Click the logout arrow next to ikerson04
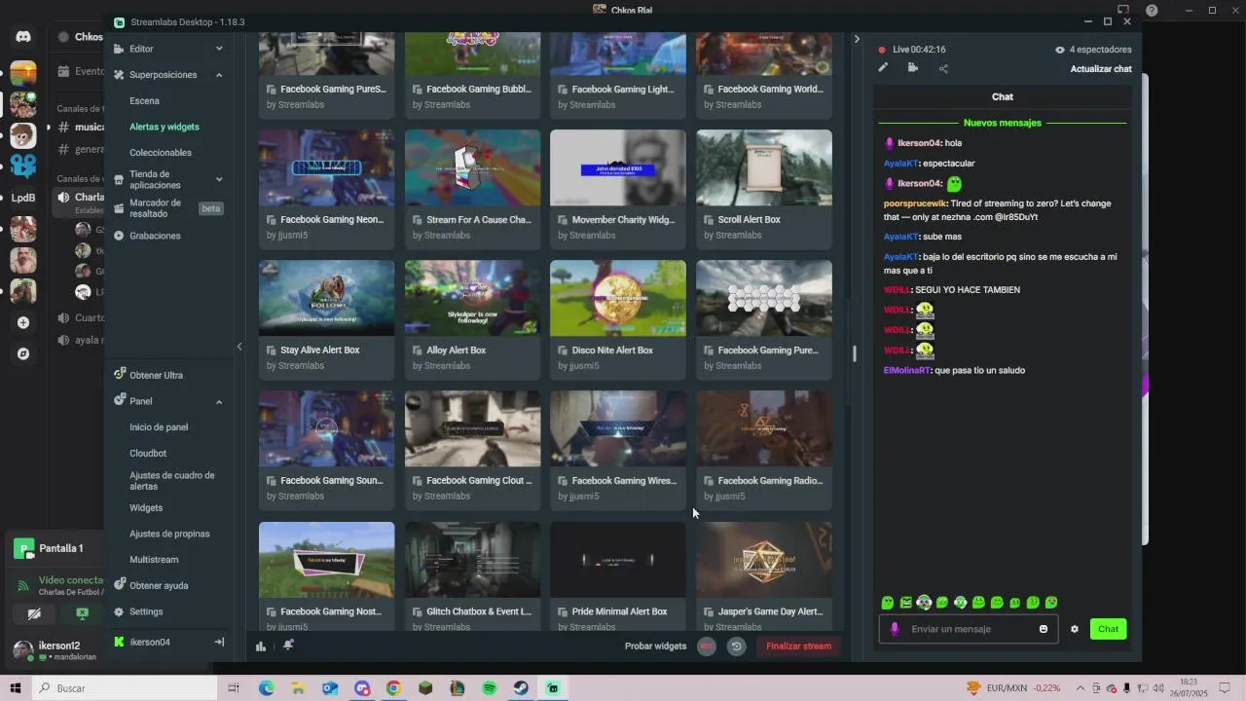This screenshot has height=701, width=1246. [219, 642]
